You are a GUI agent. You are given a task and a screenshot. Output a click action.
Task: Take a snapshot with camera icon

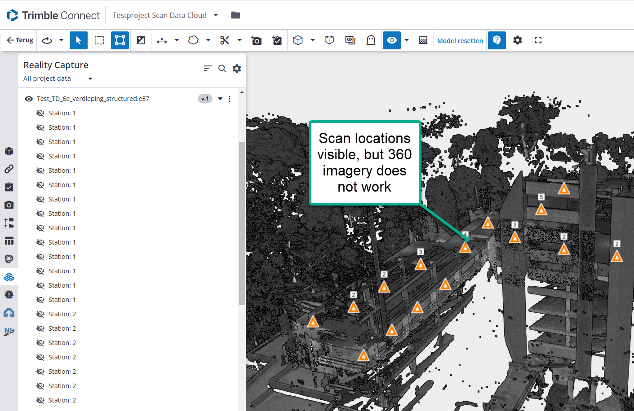point(256,40)
